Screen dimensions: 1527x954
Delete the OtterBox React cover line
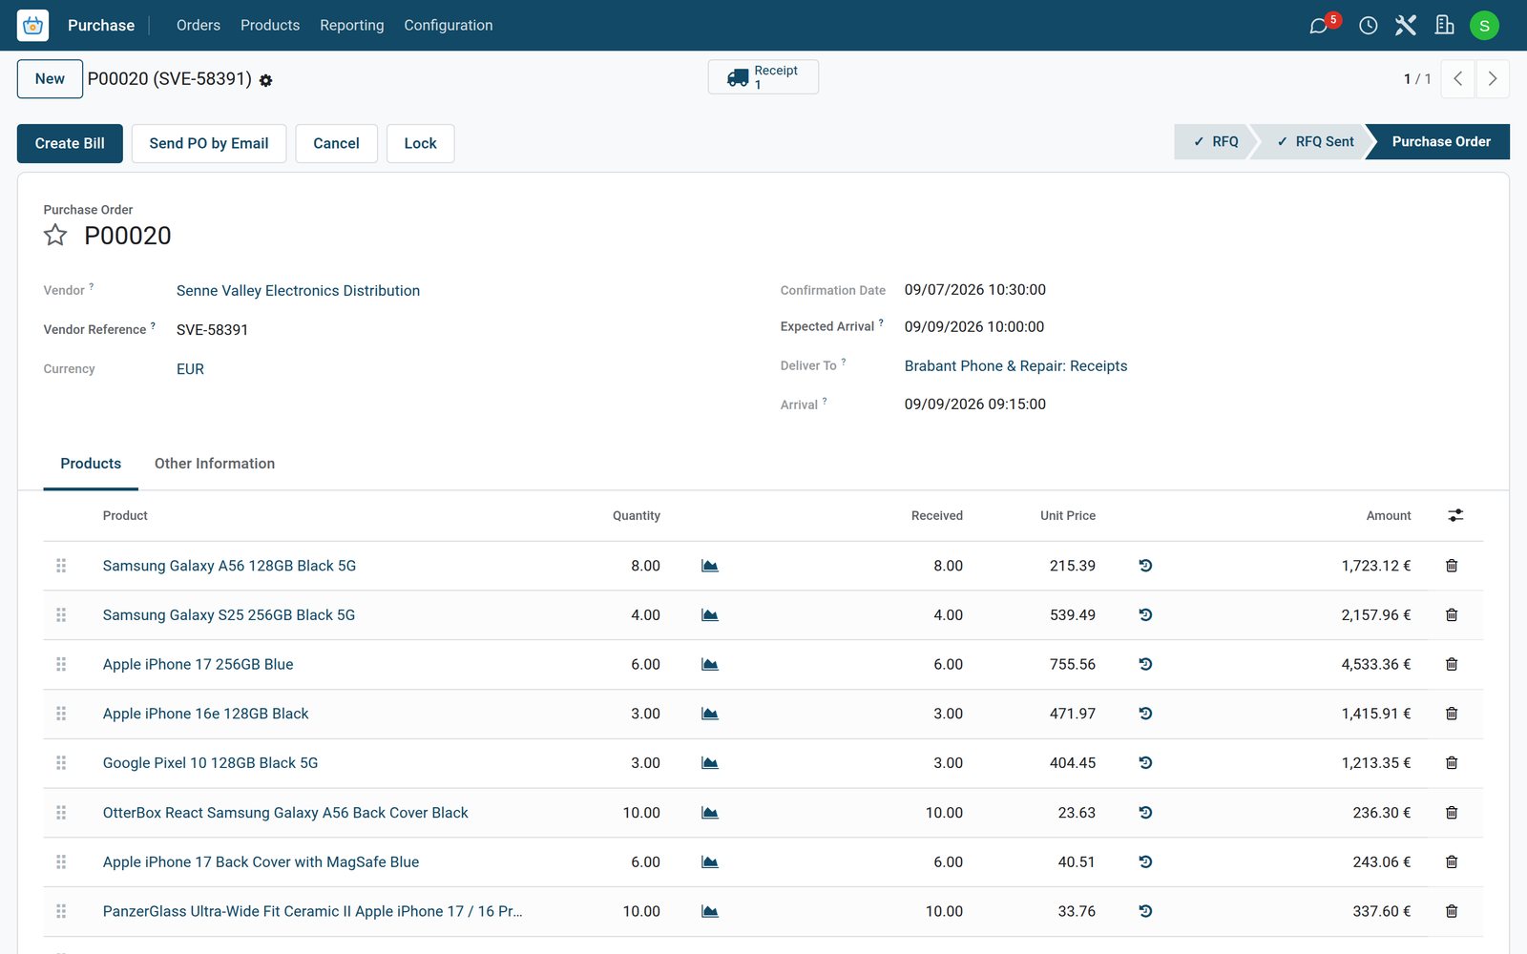tap(1452, 813)
